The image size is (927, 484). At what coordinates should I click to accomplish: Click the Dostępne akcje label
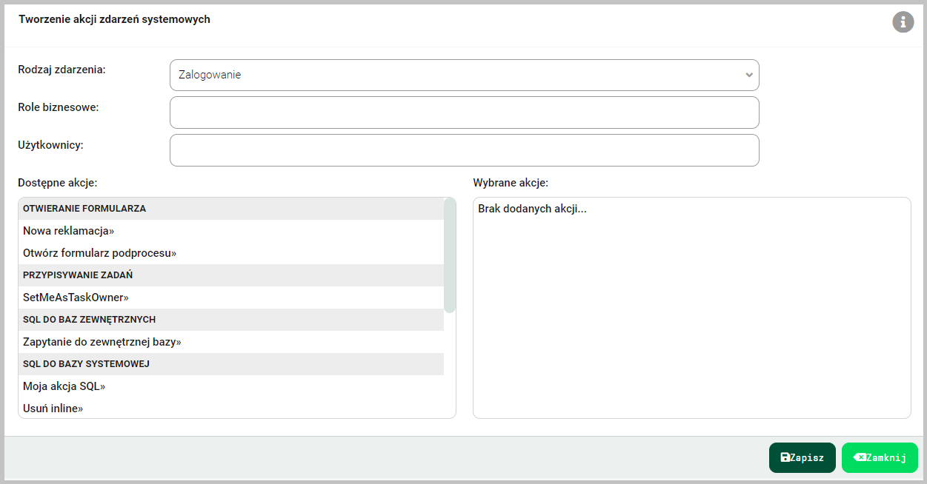tap(58, 183)
